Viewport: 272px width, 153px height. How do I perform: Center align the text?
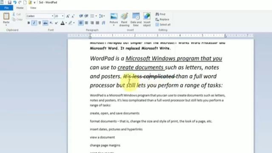coord(86,23)
